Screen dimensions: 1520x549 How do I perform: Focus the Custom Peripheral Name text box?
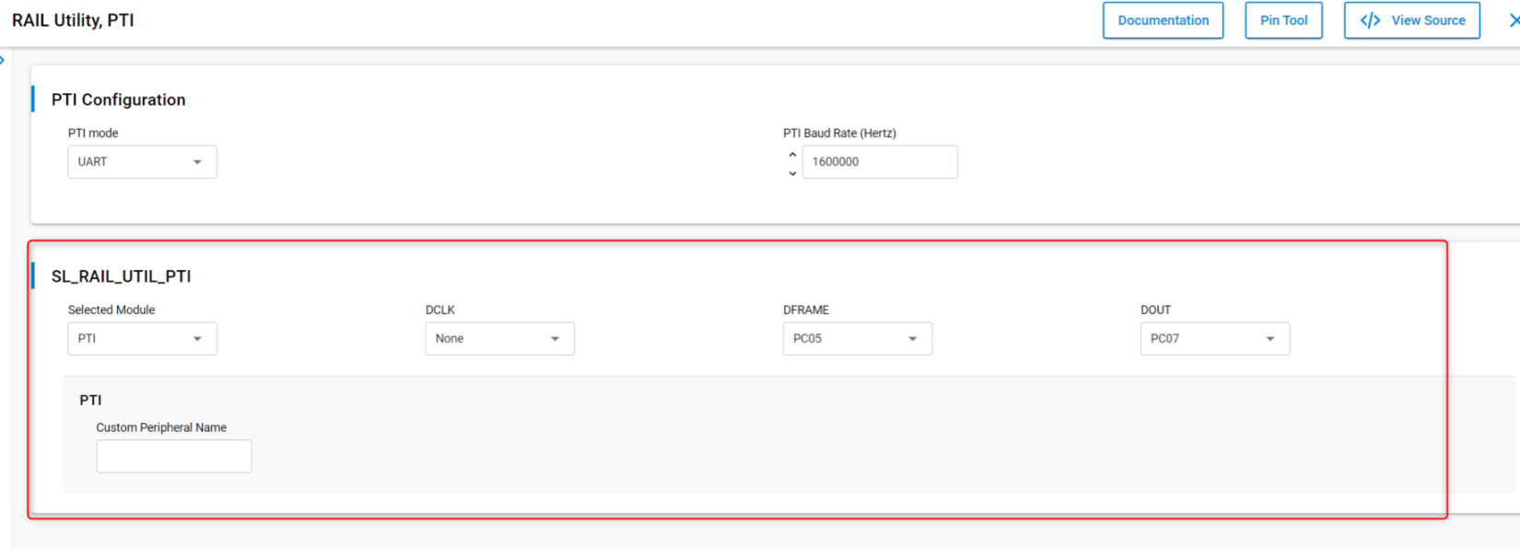173,456
